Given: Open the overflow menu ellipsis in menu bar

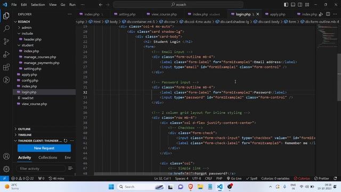Looking at the screenshot, I should 83,5.
